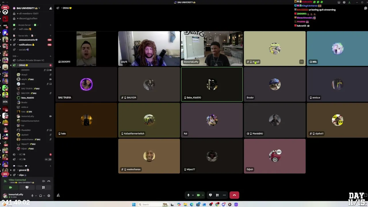This screenshot has height=207, width=368.
Task: Add channel to Chats category
Action: pos(50,166)
